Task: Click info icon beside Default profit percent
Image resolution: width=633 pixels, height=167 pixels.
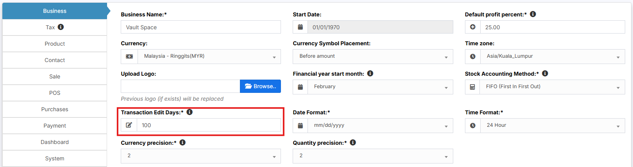Action: coord(533,14)
